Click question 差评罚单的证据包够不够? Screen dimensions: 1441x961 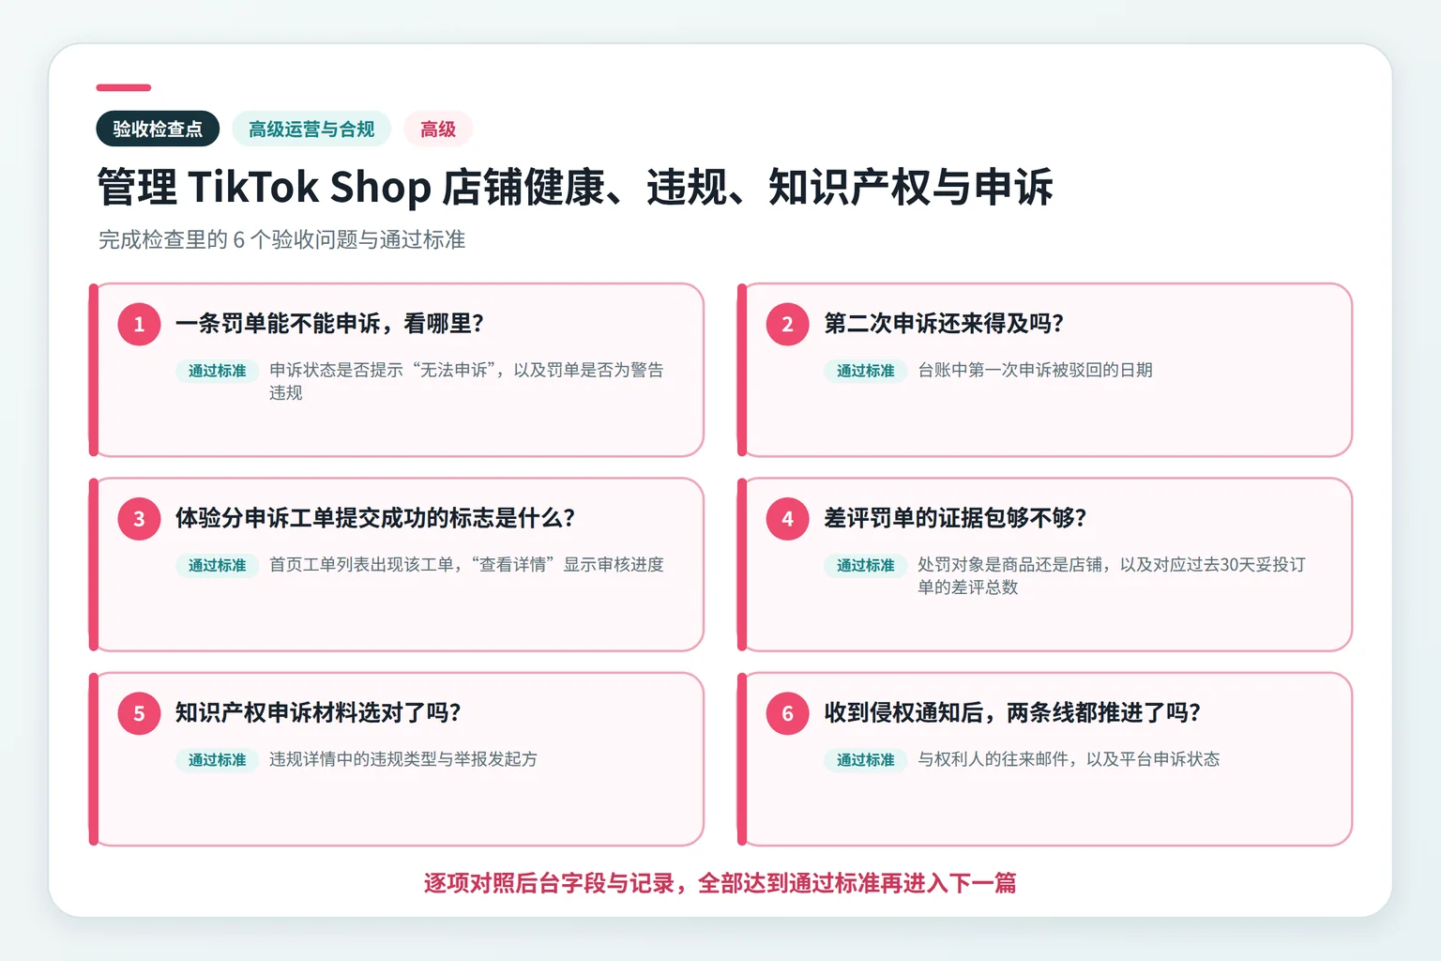[x=955, y=518]
